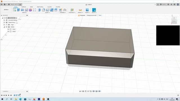Click Offset Plane icon in Construct
This screenshot has height=101, width=180.
(x=72, y=10)
